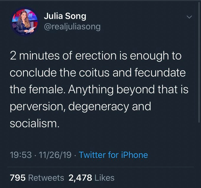Click the first line of the tweet, starting "2 minutes"
Image resolution: width=201 pixels, height=188 pixels.
point(95,56)
